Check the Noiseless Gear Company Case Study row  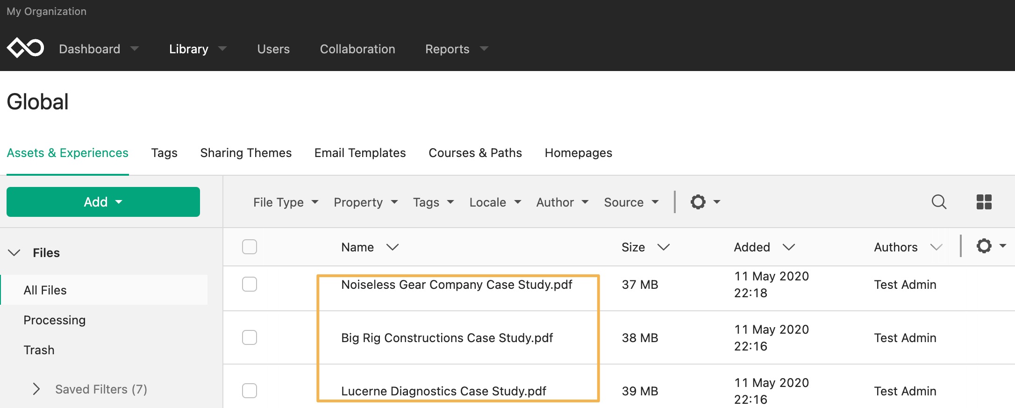coord(250,284)
